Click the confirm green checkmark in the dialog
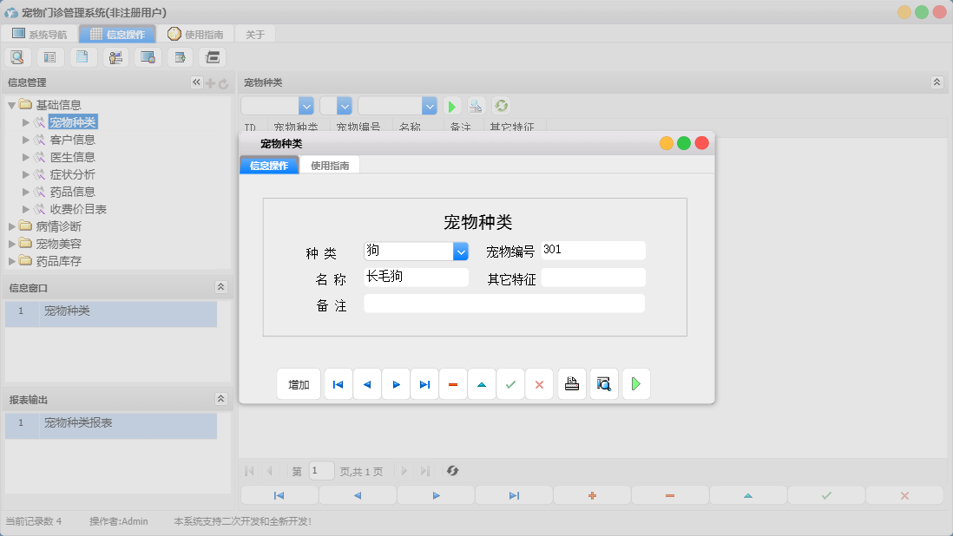Viewport: 953px width, 536px height. coord(509,383)
